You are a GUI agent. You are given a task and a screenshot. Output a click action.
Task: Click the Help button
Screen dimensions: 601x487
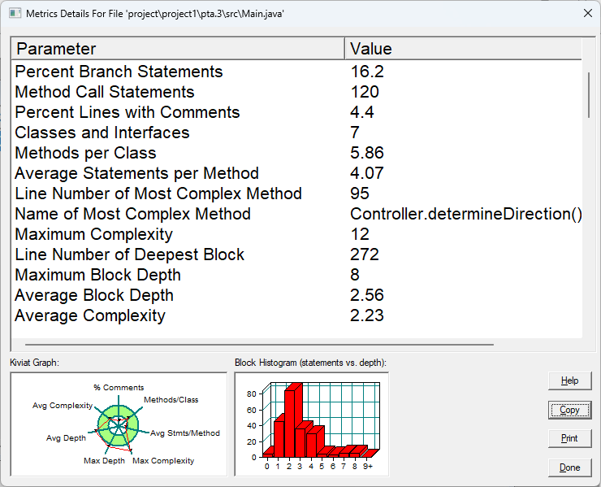point(569,380)
